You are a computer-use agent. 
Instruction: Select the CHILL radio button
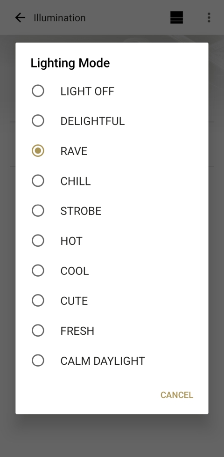[38, 181]
